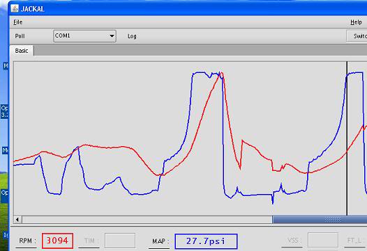Click the Log button
Viewport: 367px width, 251px height.
tap(132, 36)
